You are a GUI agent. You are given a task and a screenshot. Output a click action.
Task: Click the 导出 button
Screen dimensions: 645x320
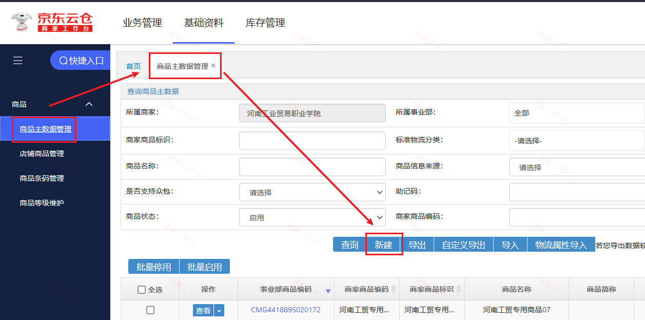417,244
